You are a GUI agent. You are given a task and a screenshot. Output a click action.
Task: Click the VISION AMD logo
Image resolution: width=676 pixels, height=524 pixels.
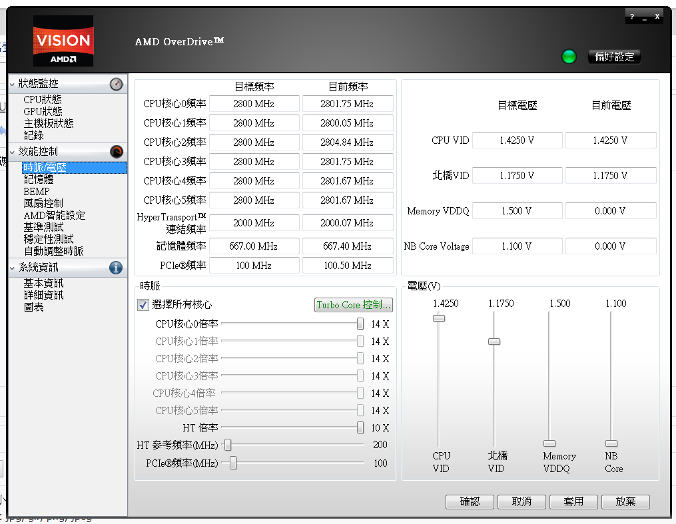click(63, 41)
